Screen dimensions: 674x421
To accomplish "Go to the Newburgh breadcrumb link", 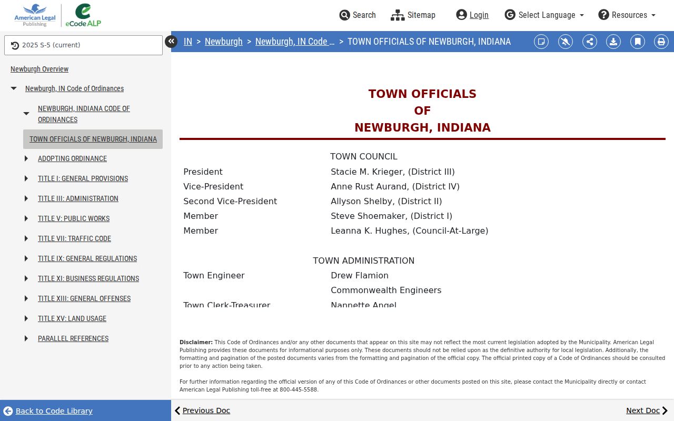I will click(x=224, y=42).
